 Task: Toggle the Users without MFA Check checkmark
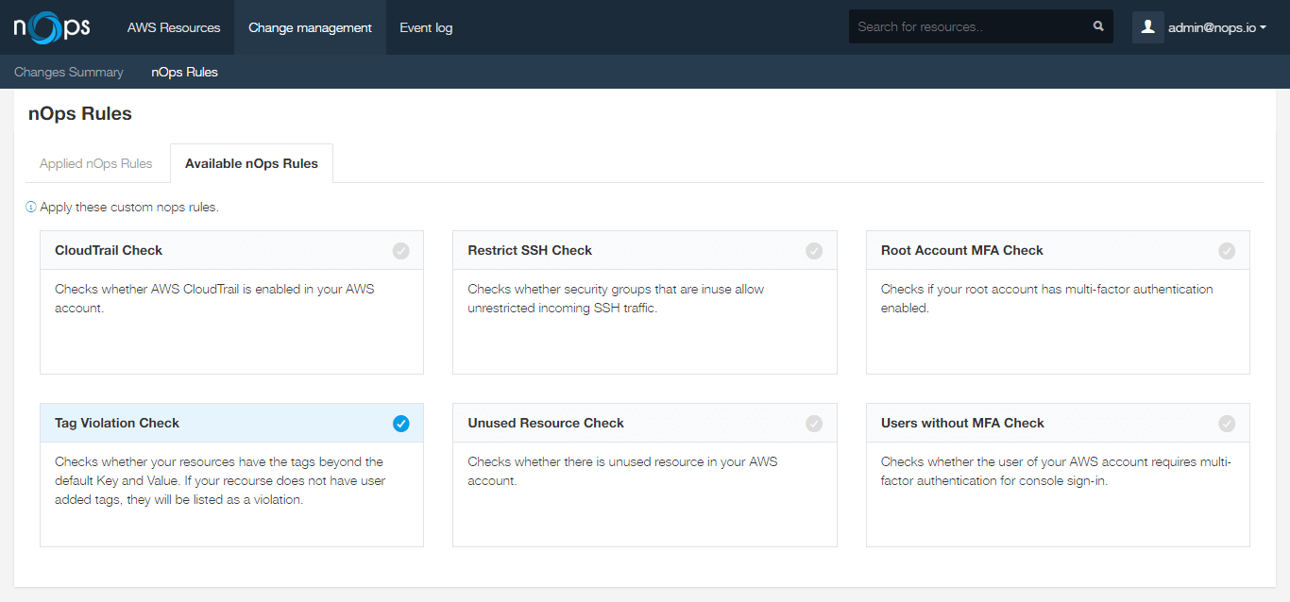pos(1227,424)
